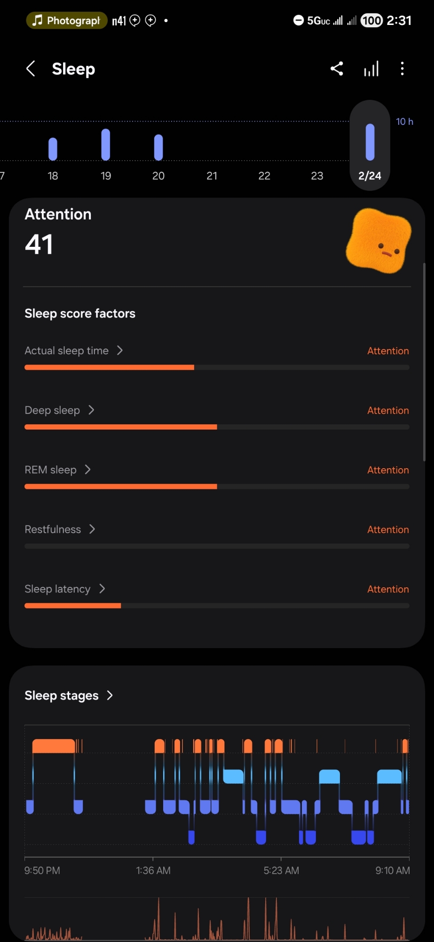Expand Actual sleep time details
This screenshot has height=942, width=434.
click(74, 350)
